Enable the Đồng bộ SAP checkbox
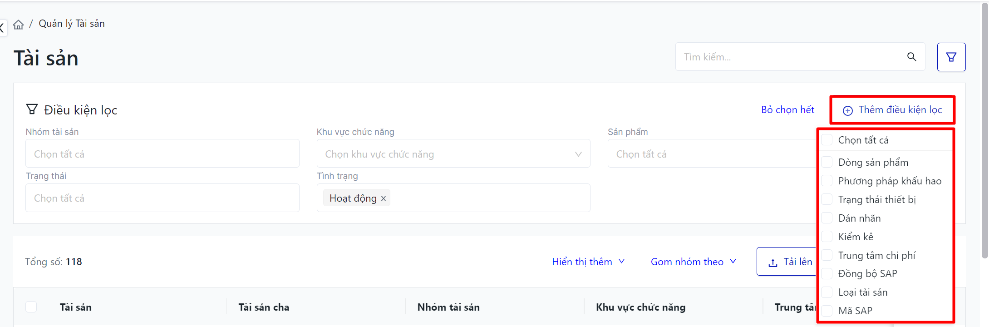 (x=827, y=273)
